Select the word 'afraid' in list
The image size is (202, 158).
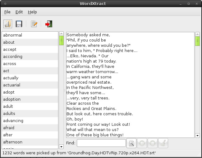point(30,128)
